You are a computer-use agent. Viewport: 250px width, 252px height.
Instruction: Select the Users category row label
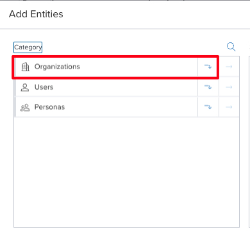coord(44,87)
